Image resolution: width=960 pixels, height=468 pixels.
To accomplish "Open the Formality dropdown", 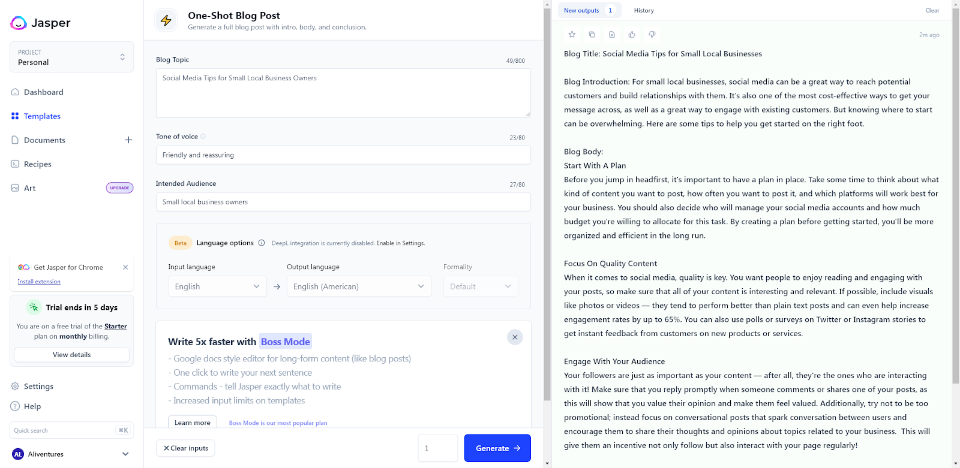I will coord(479,286).
